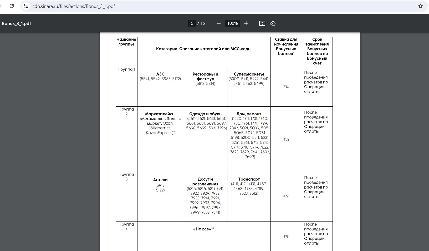Toggle fit to page icon
Viewport: 429px width, 251px height.
point(262,23)
